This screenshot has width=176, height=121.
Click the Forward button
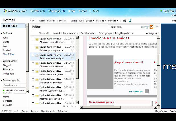click(62, 21)
